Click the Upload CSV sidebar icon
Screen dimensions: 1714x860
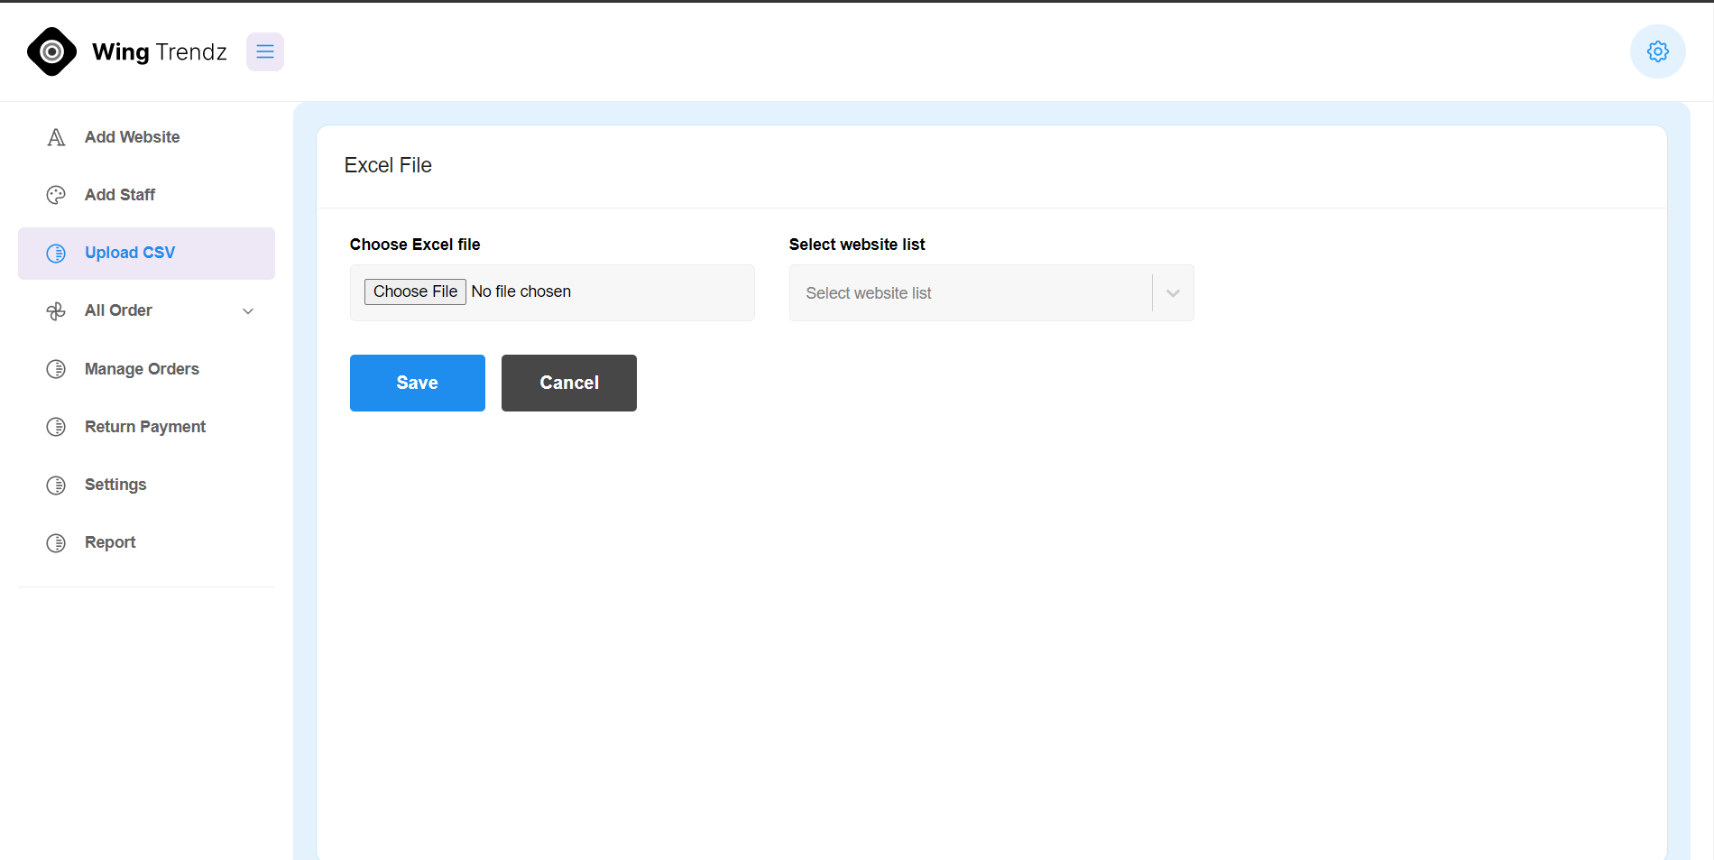pos(56,254)
